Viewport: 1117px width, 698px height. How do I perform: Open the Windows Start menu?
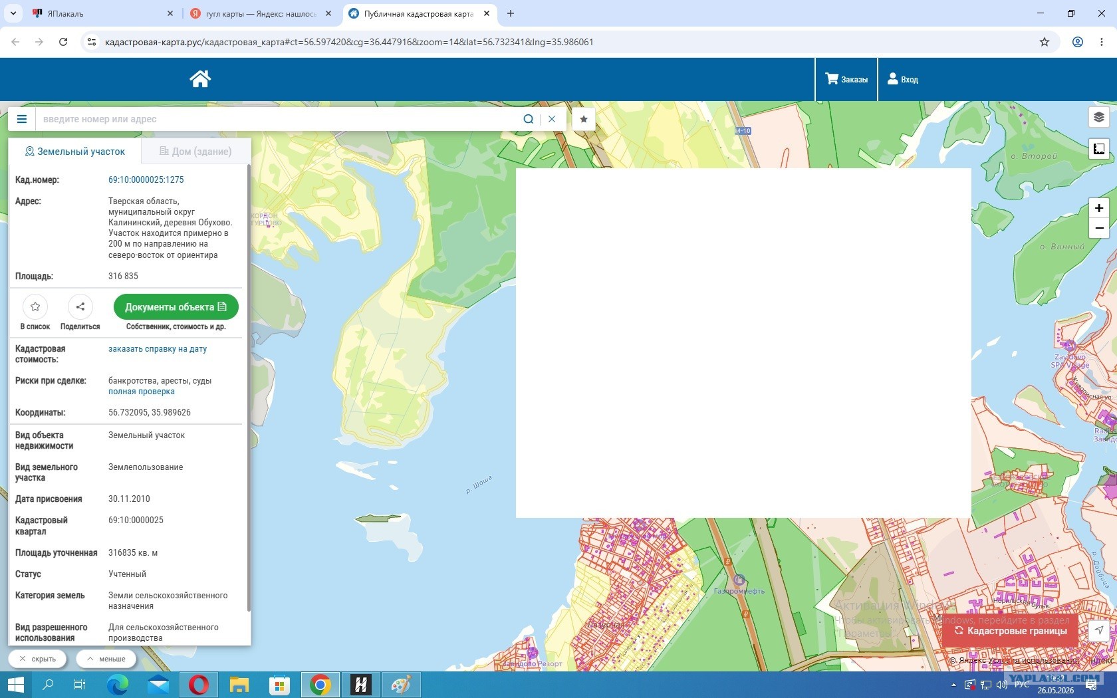point(15,685)
